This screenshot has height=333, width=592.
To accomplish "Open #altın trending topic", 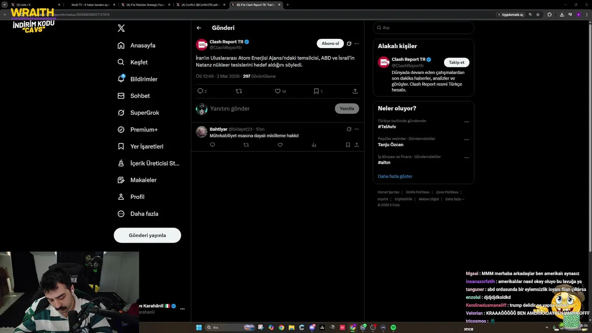I will [x=384, y=162].
